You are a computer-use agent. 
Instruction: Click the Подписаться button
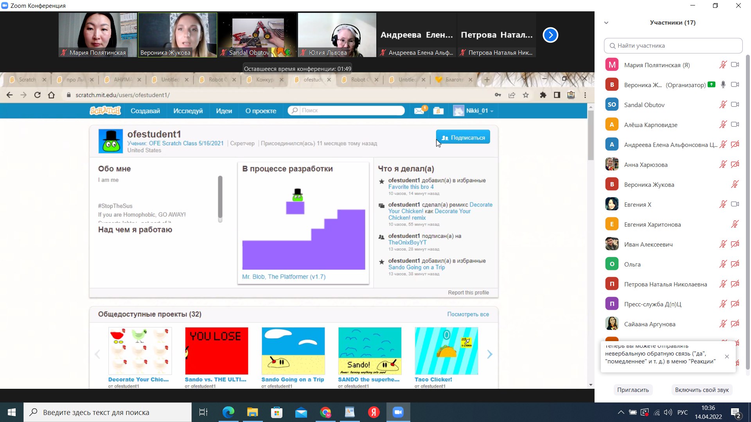point(463,138)
